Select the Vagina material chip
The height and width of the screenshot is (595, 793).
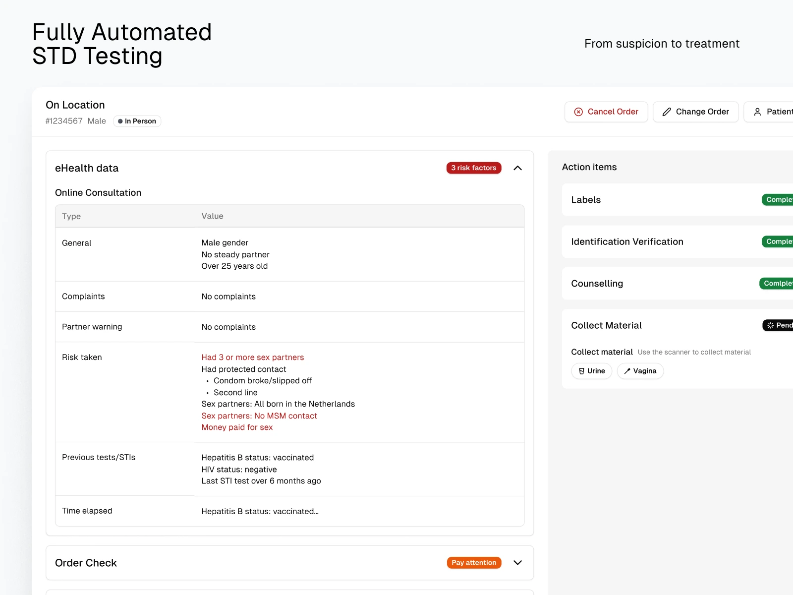(x=640, y=371)
